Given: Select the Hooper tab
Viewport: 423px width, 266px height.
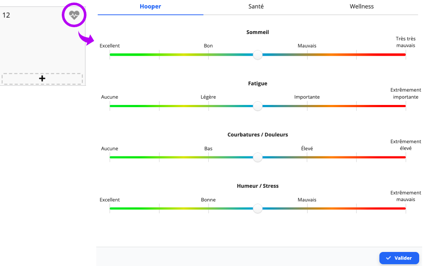Looking at the screenshot, I should [150, 6].
